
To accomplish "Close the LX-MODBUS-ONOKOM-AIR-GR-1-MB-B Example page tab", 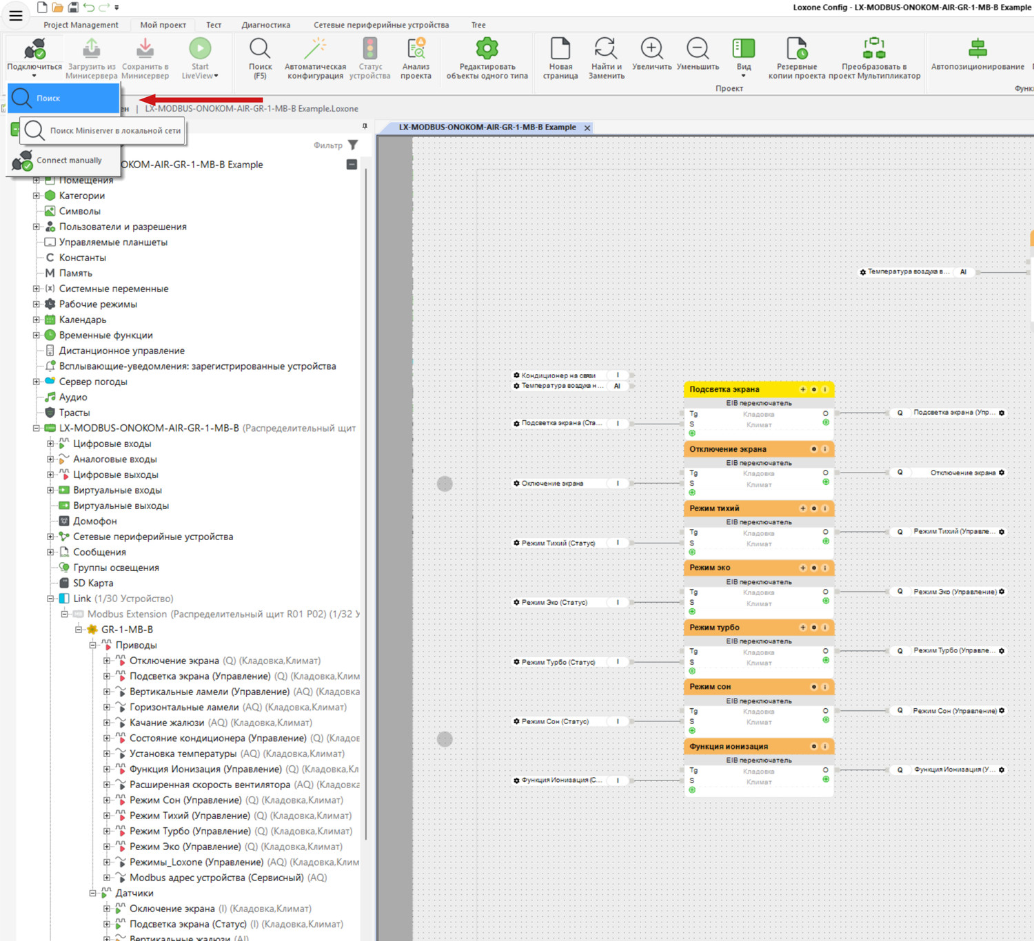I will point(587,128).
